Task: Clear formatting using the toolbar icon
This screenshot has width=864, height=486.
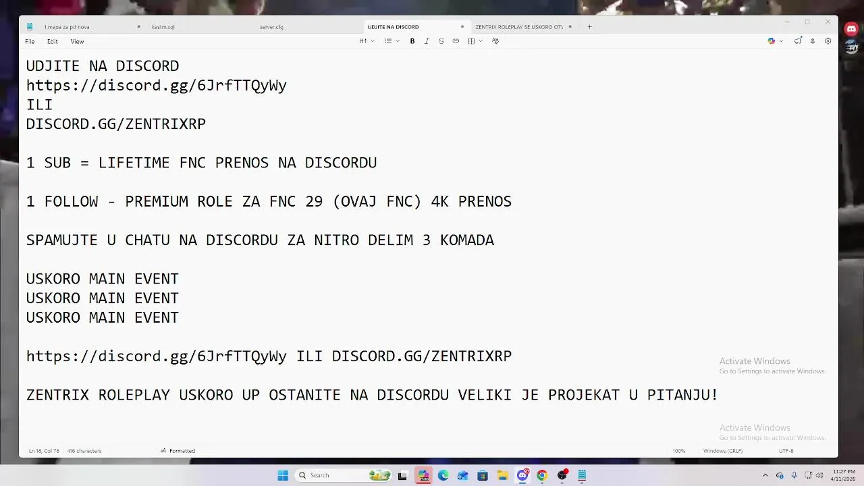Action: [495, 41]
